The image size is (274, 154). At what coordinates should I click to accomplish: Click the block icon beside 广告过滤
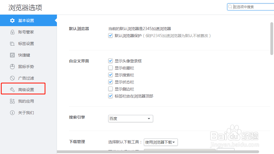[12, 78]
